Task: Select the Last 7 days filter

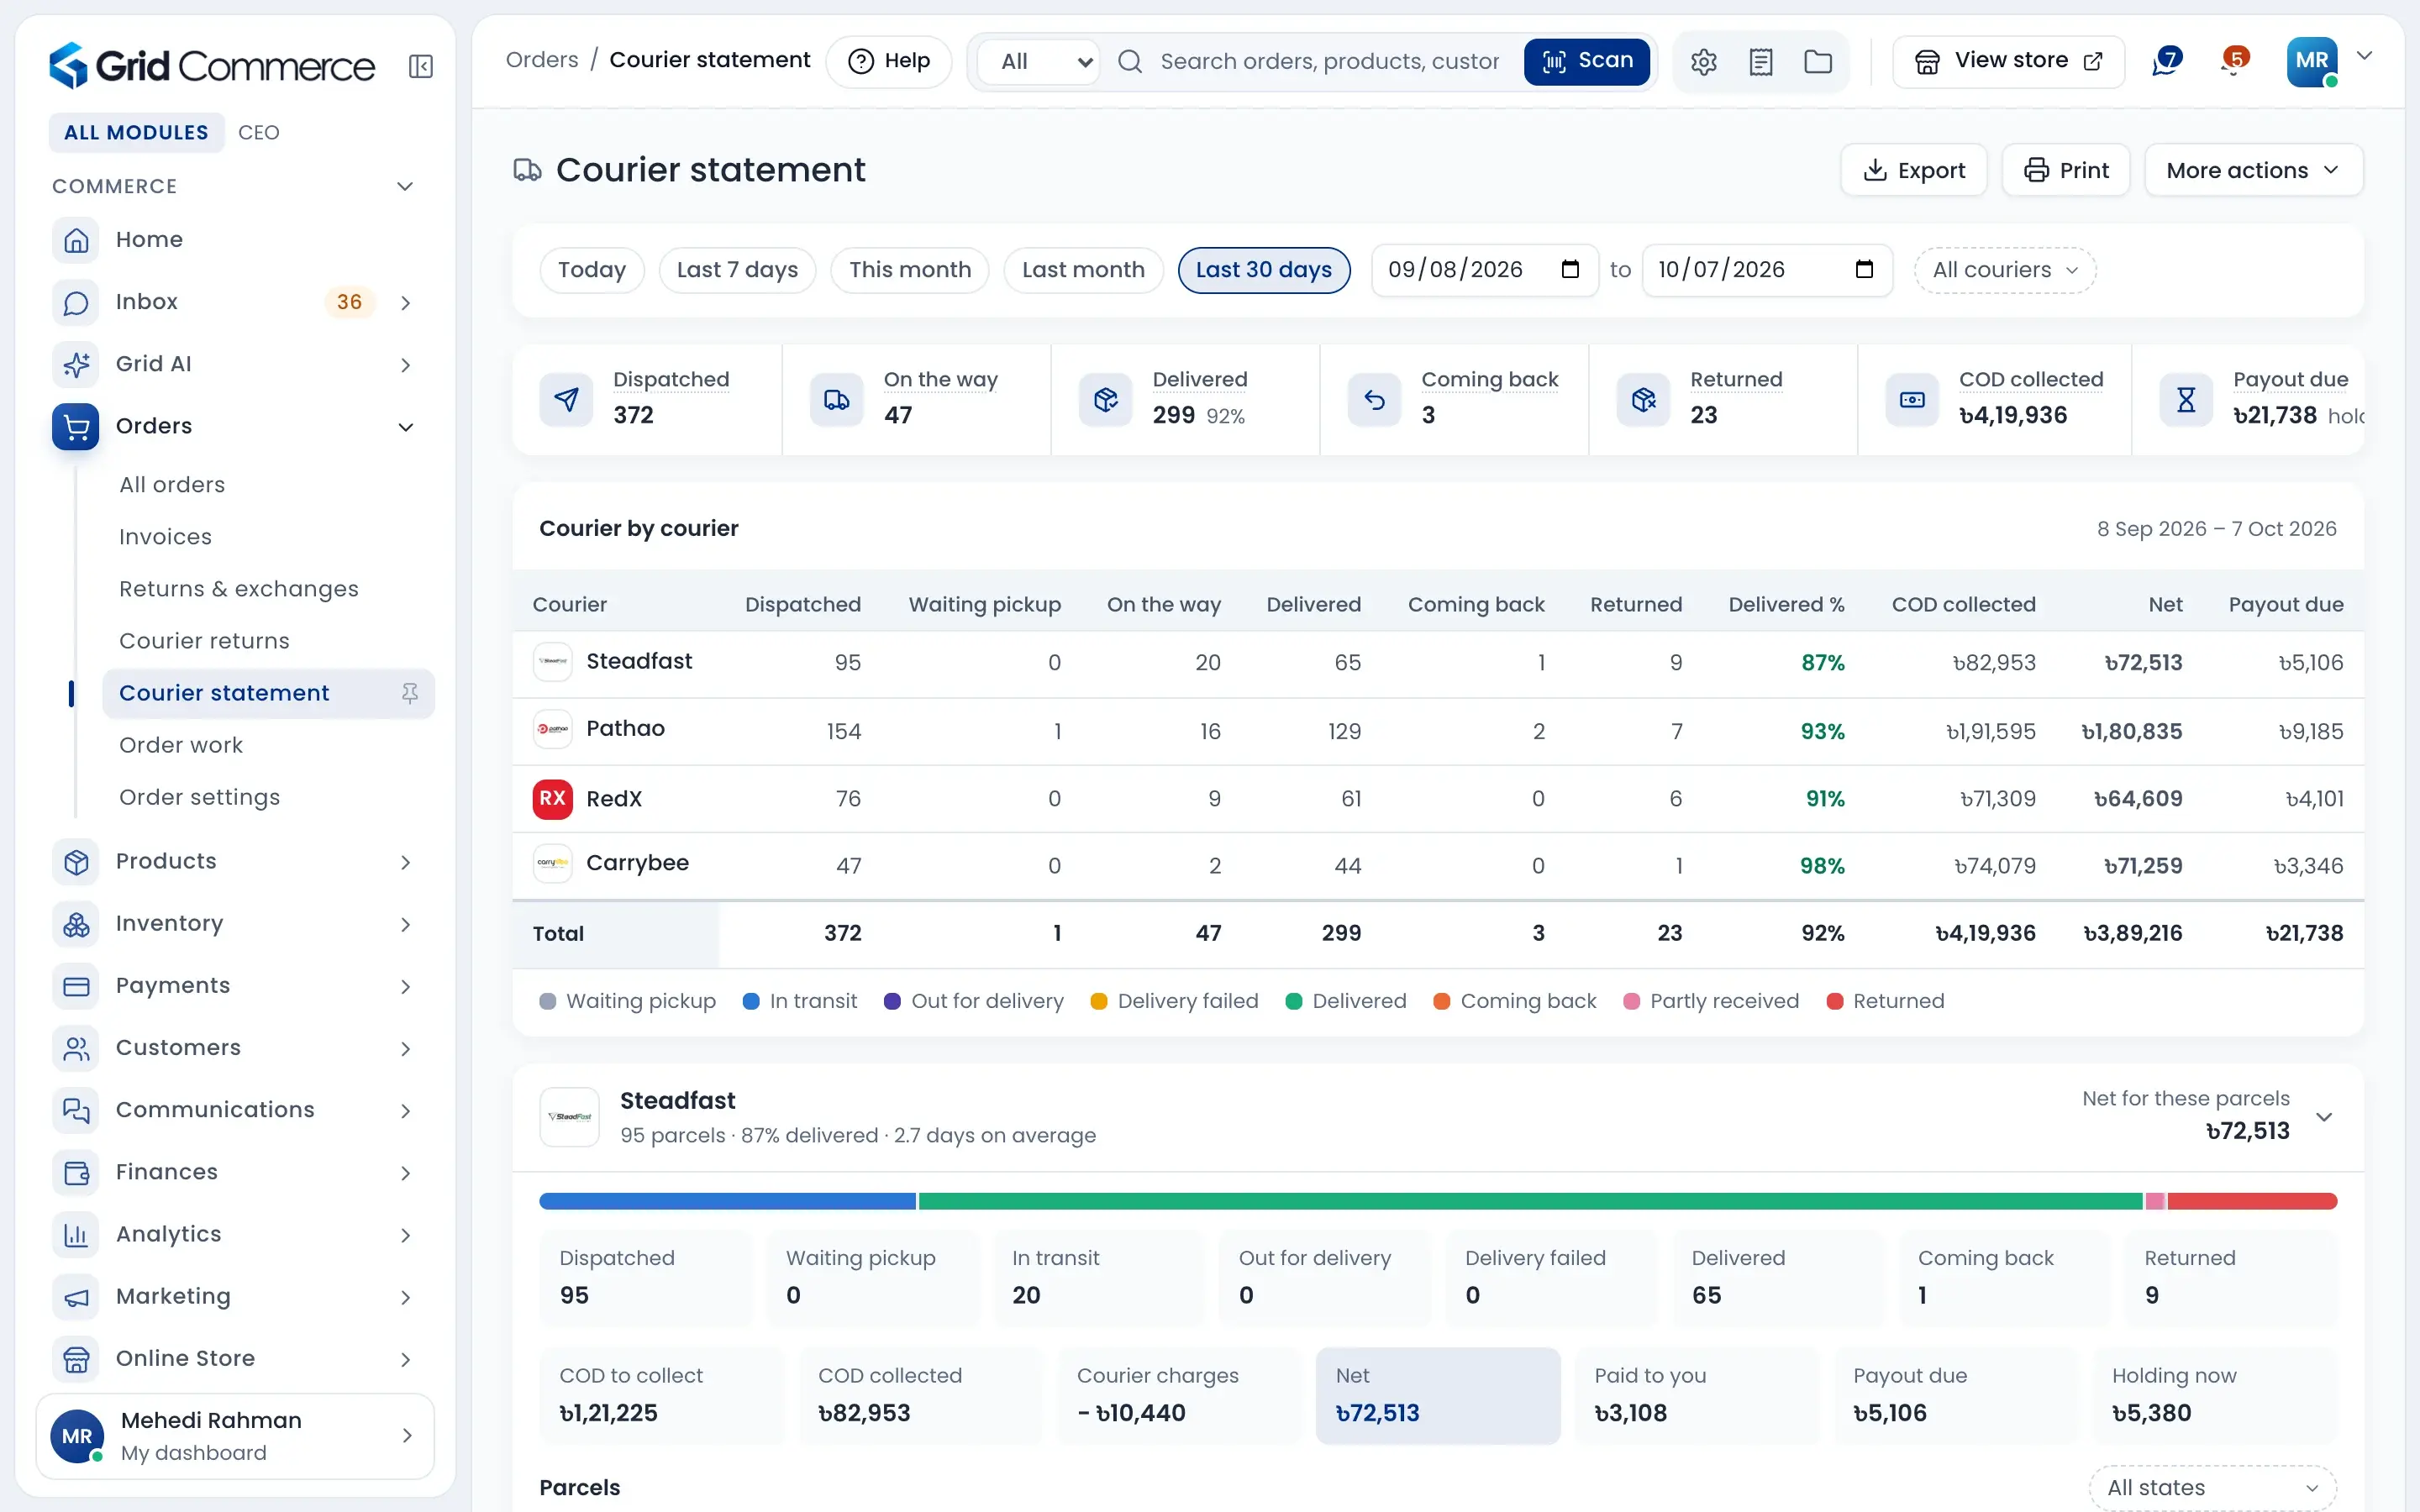Action: tap(737, 270)
